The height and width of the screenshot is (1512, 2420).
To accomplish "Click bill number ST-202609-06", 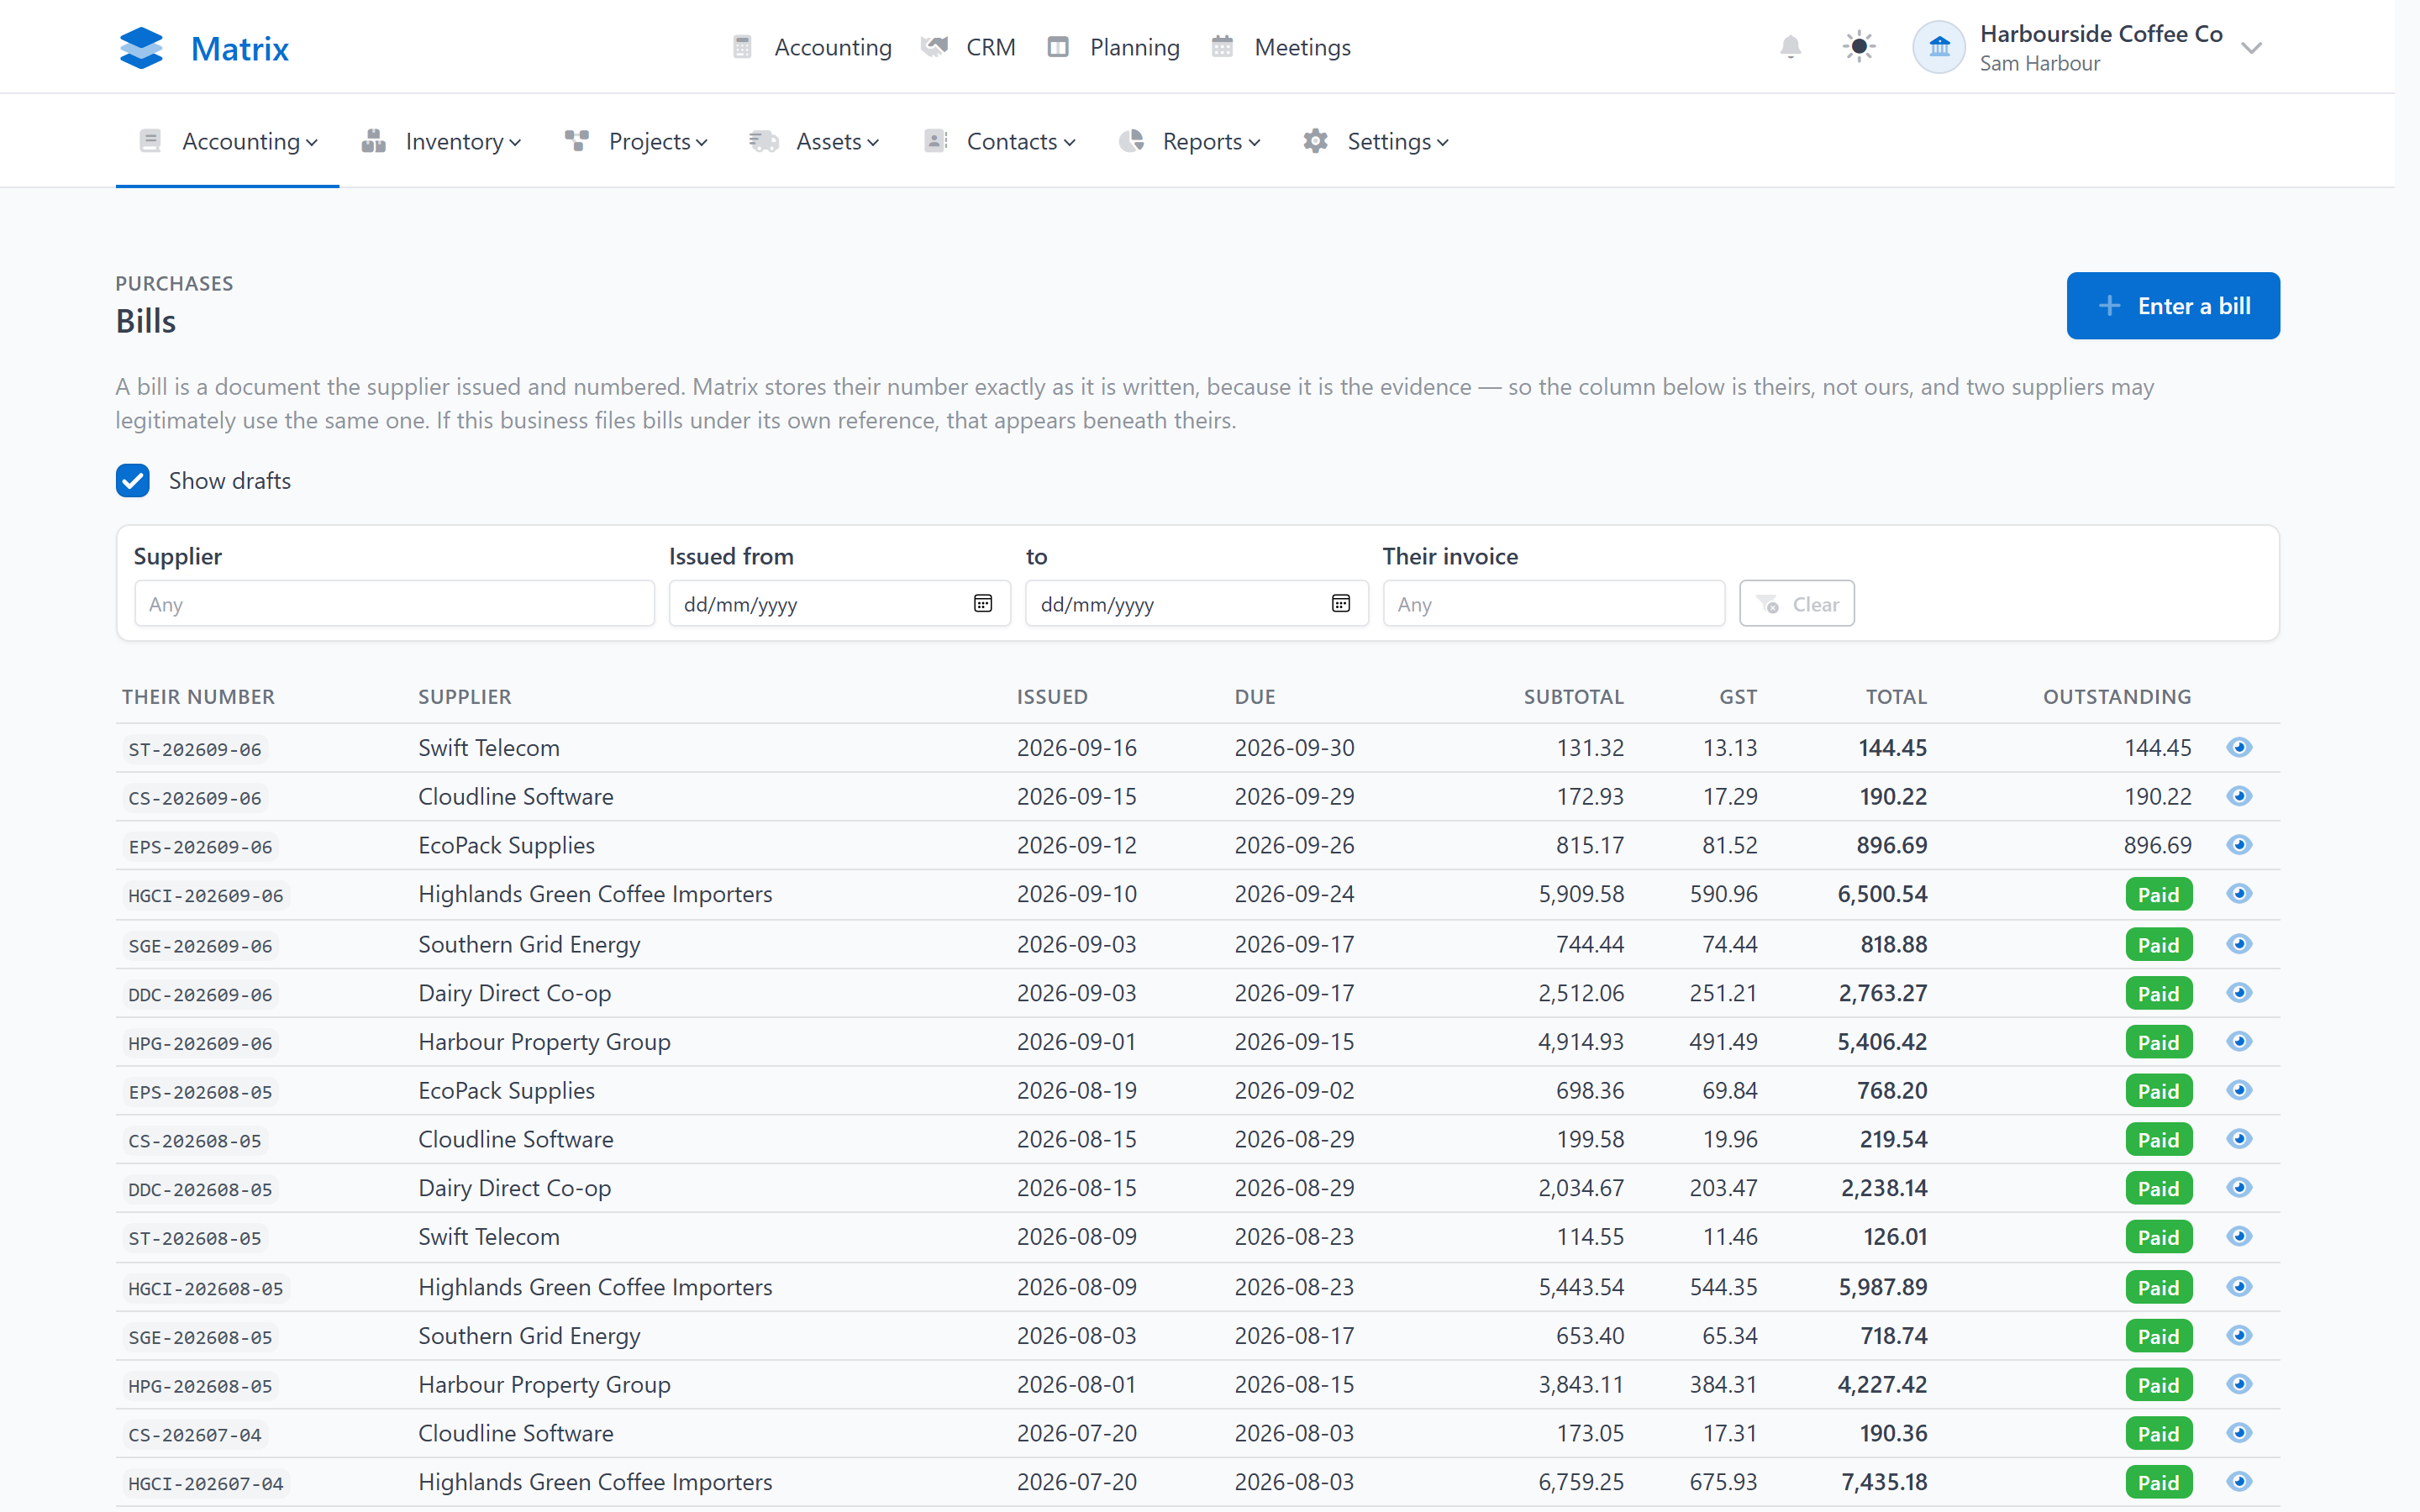I will [x=195, y=749].
